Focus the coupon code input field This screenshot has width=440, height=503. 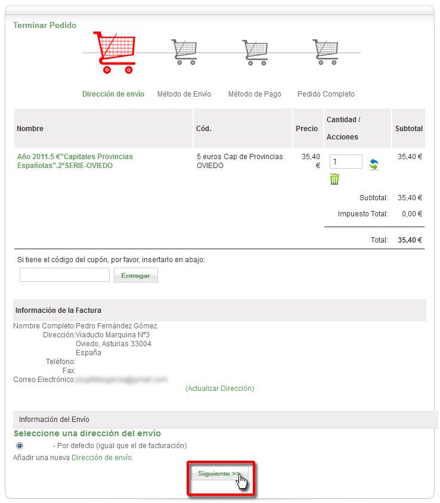click(64, 275)
